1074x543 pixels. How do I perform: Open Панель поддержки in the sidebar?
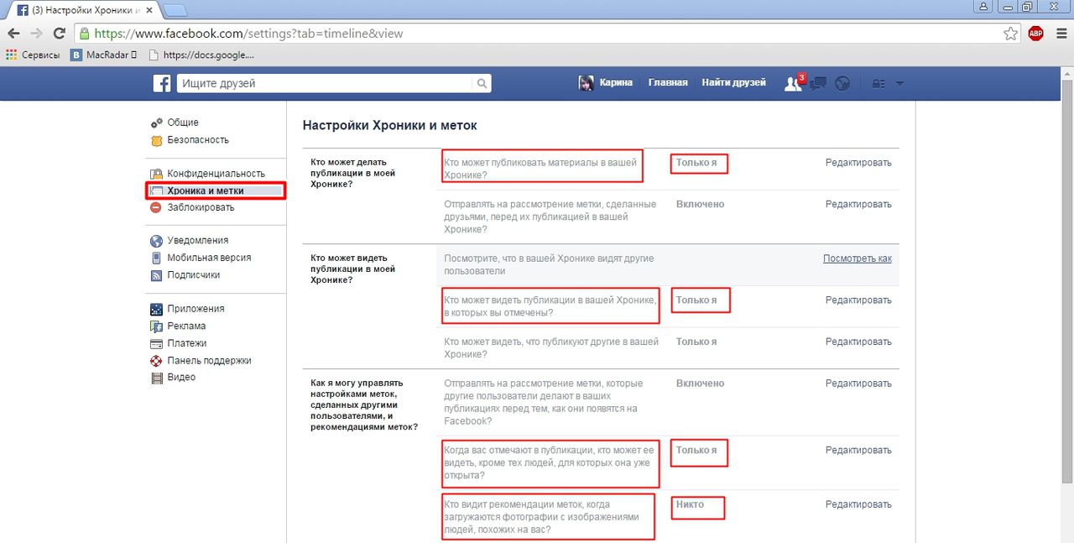point(209,361)
